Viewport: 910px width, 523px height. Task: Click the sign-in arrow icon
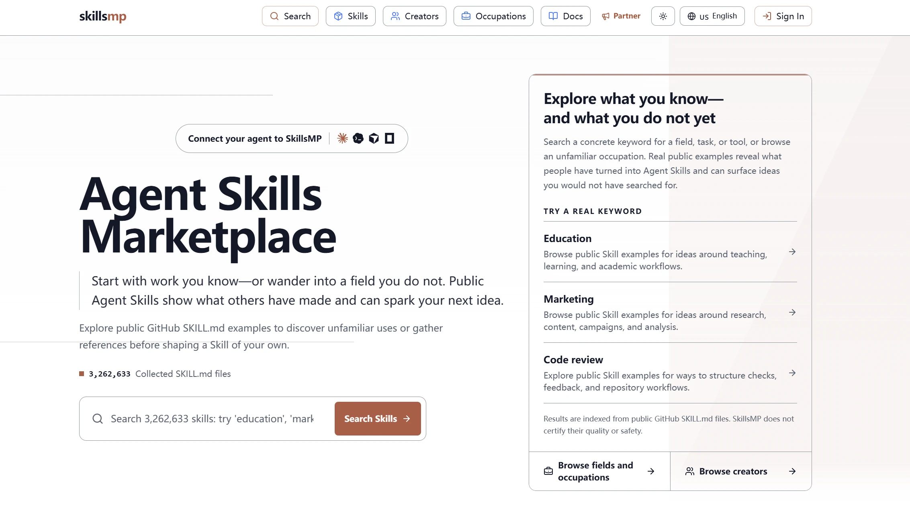coord(767,16)
